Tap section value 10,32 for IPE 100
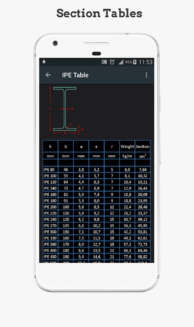 click(143, 176)
